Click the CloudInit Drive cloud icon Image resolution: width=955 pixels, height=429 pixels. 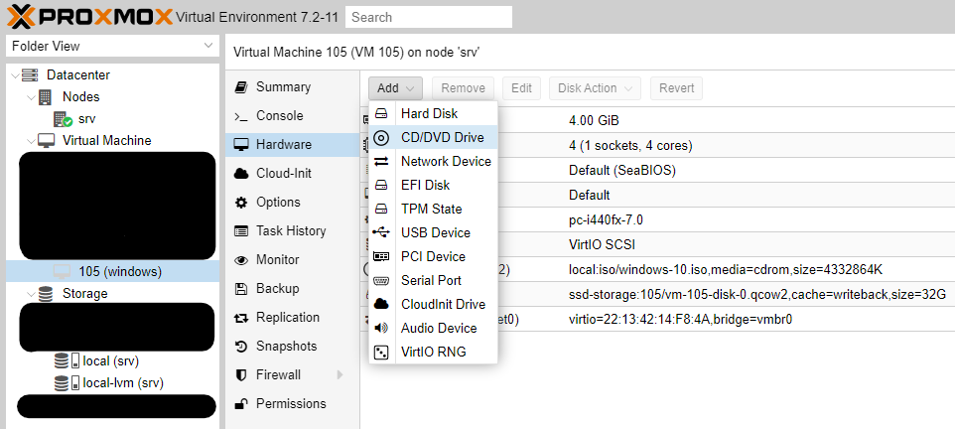point(381,304)
